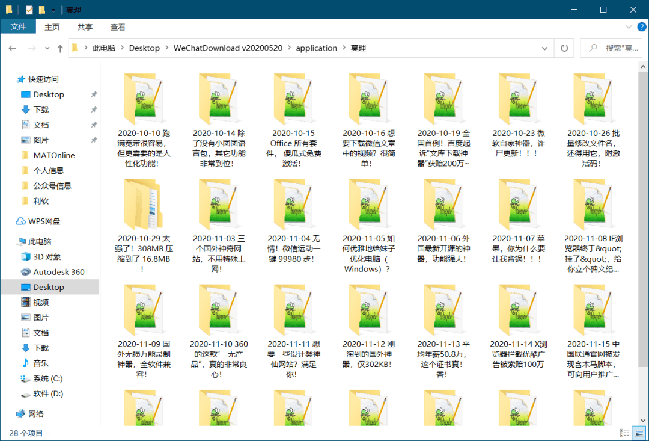
Task: Click the 2020-11-13 平均年薪50.8万 folder name
Action: (x=443, y=359)
